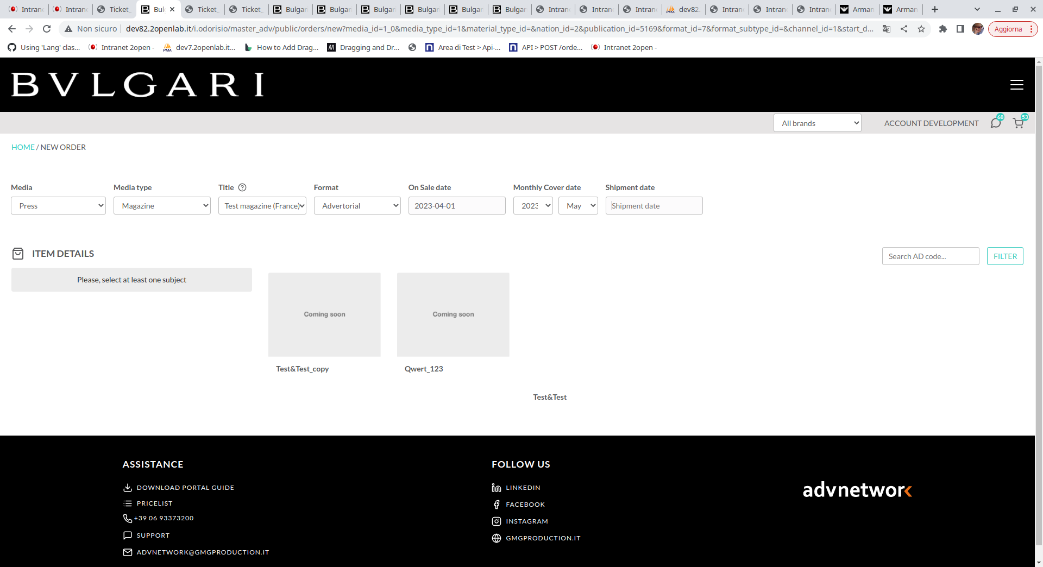Expand the Media dropdown
1043x567 pixels.
(x=58, y=206)
